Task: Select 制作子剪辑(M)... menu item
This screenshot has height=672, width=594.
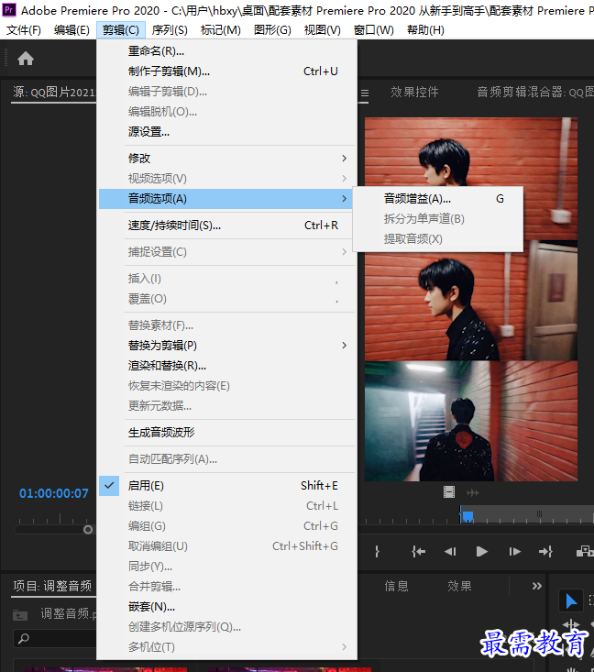Action: 226,72
